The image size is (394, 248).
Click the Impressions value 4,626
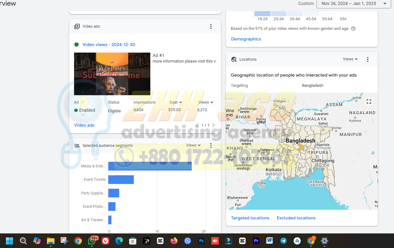(x=138, y=110)
